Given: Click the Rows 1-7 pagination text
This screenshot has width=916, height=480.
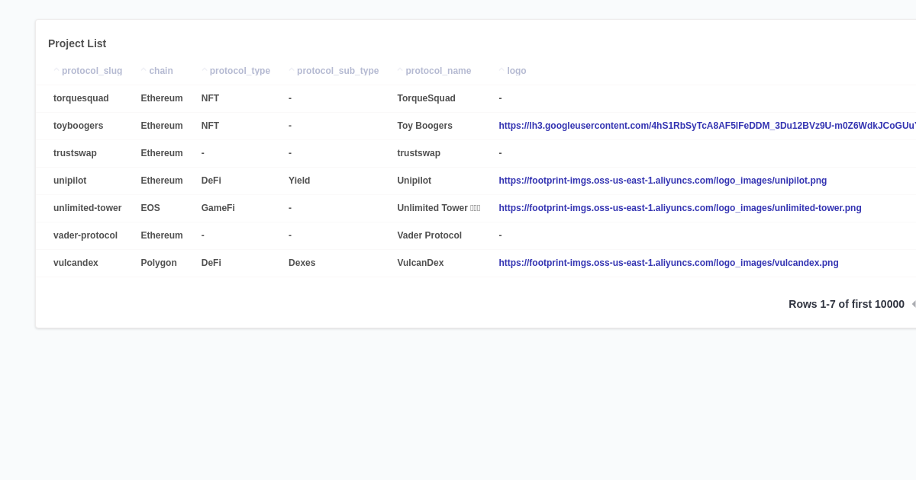Looking at the screenshot, I should [x=846, y=303].
